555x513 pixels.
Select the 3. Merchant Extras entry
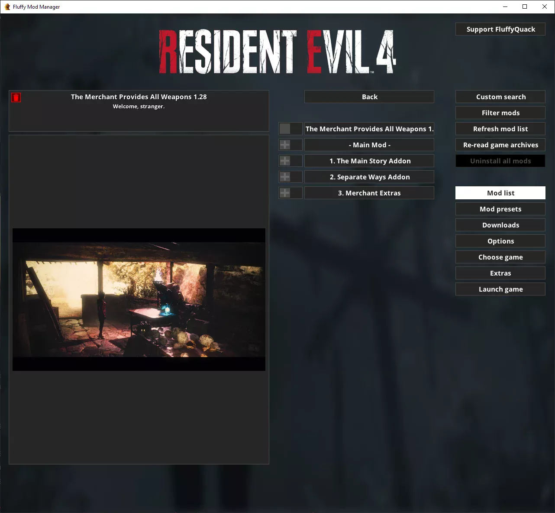coord(369,193)
